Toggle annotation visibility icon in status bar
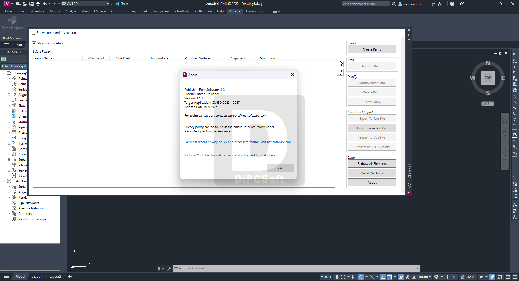 [401, 277]
